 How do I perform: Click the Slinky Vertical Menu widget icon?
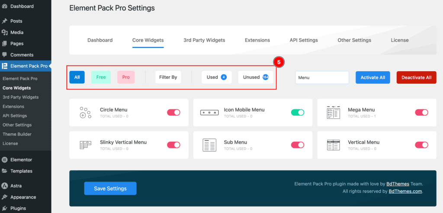coord(85,145)
